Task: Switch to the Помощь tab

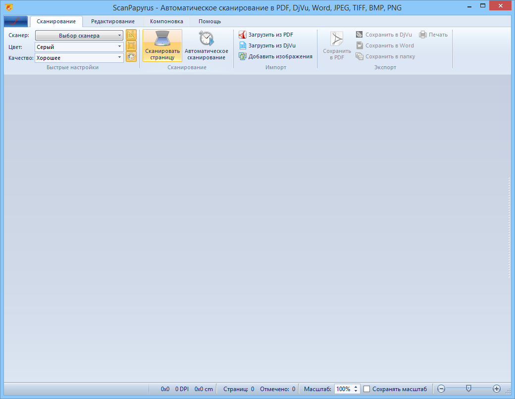Action: [x=209, y=21]
